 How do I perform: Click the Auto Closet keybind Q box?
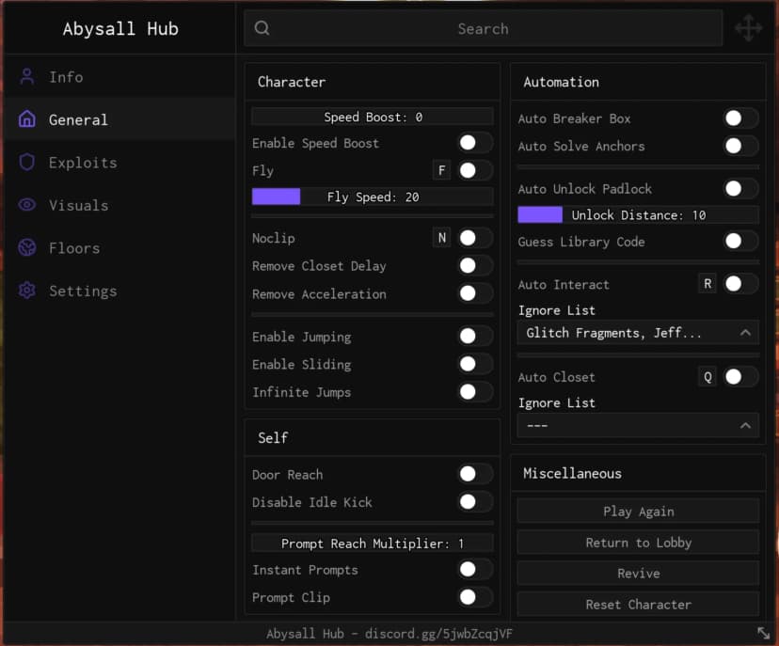707,377
